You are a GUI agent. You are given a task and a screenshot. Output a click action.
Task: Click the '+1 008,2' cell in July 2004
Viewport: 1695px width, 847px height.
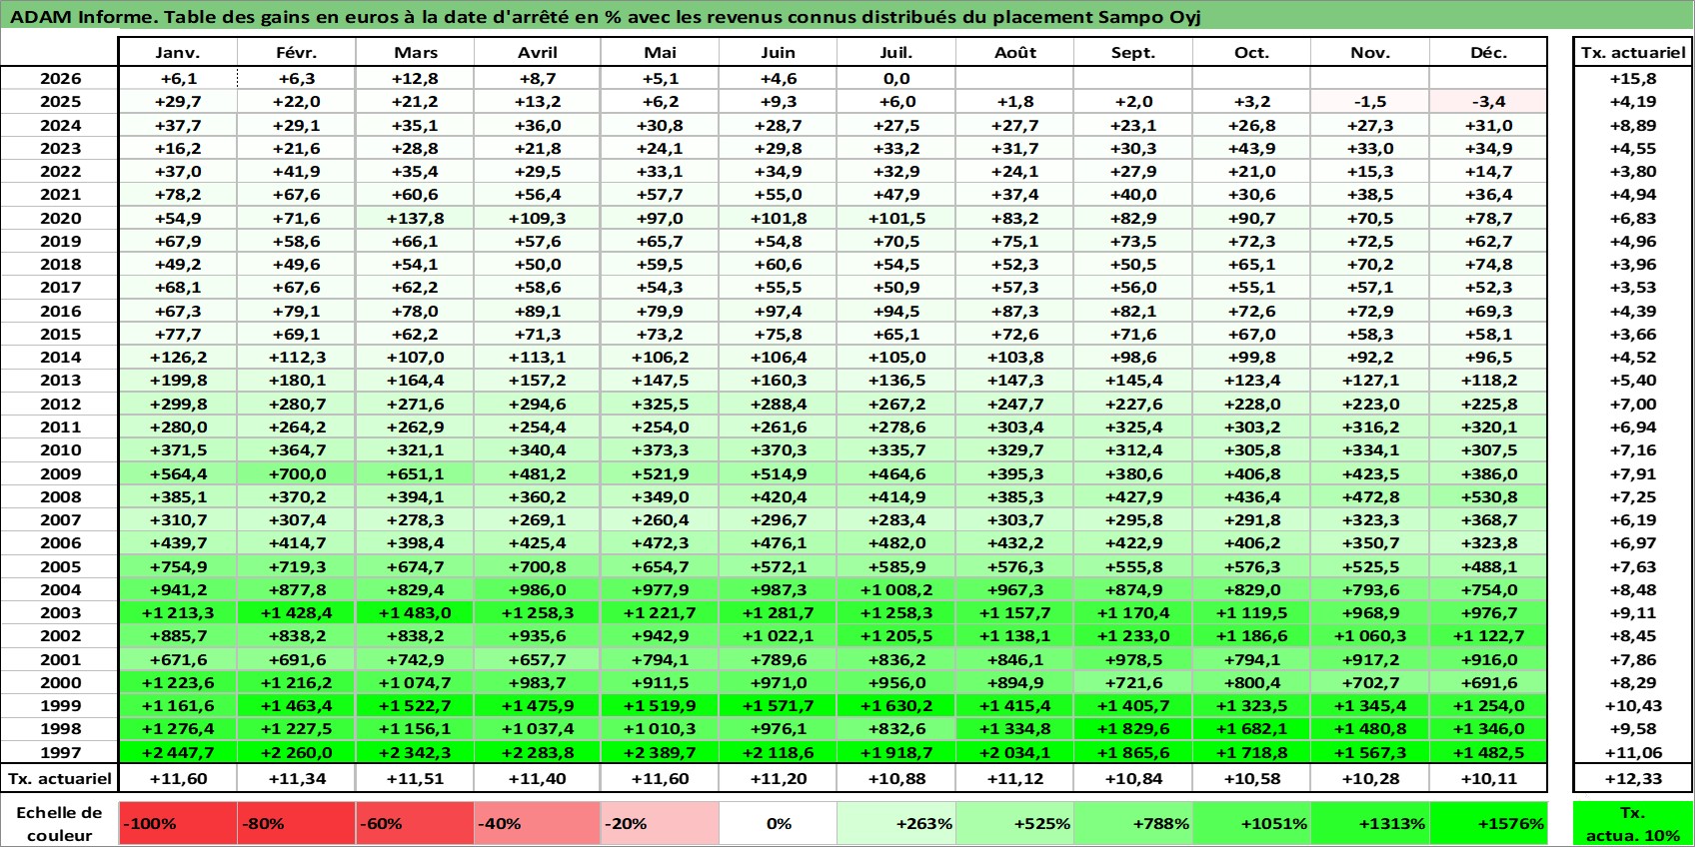tap(896, 589)
